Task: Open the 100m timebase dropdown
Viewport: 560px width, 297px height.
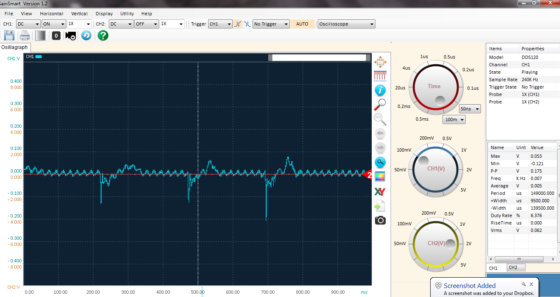Action: (x=454, y=119)
